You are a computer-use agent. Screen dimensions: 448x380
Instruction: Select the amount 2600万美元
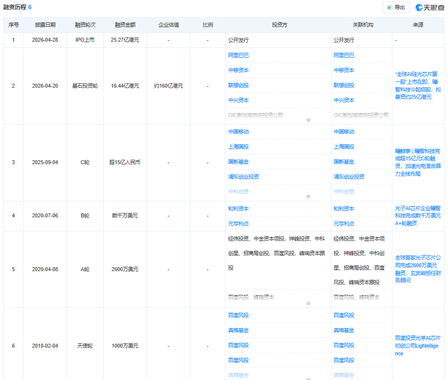click(x=125, y=269)
